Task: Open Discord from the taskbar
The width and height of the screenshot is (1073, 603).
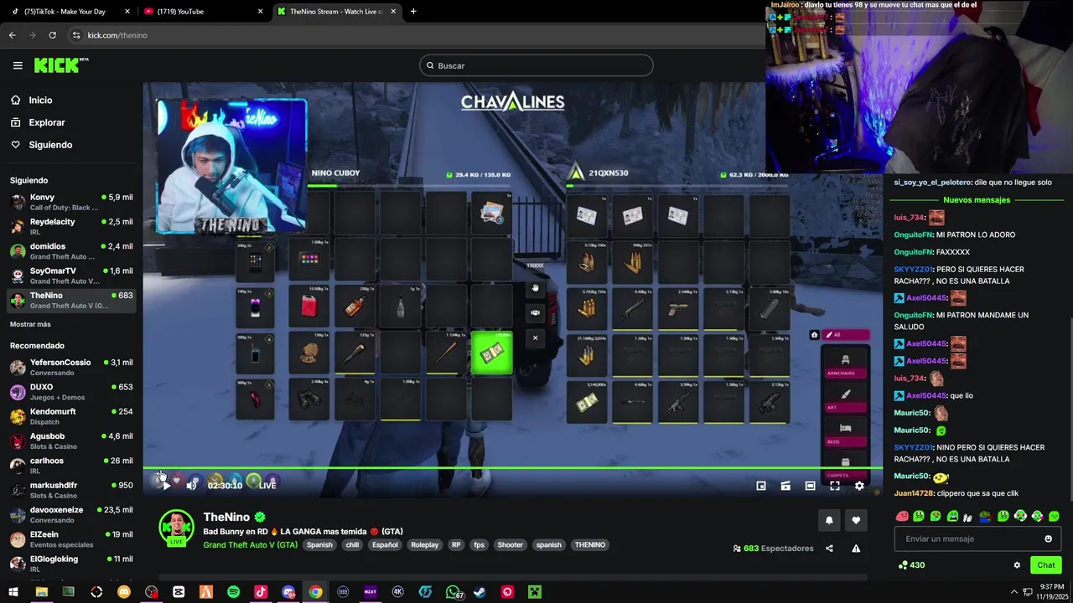Action: [288, 592]
